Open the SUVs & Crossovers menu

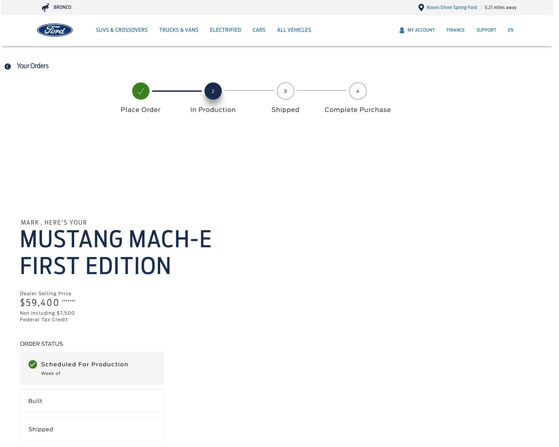click(x=122, y=30)
